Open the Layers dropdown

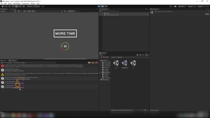pyautogui.click(x=192, y=6)
